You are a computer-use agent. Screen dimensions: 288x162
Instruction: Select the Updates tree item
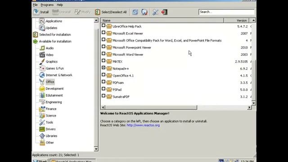(51, 28)
